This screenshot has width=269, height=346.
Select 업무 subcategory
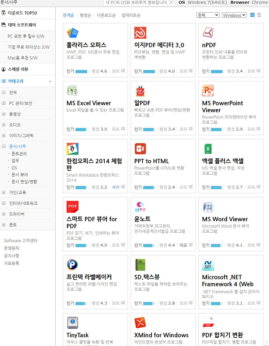15,161
